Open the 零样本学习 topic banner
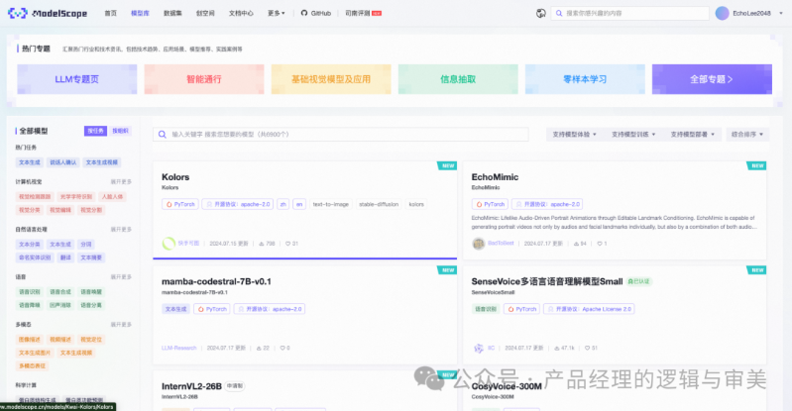 [585, 79]
